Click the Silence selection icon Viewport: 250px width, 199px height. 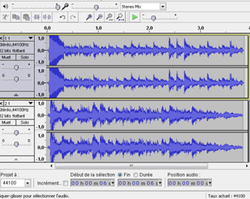47,17
